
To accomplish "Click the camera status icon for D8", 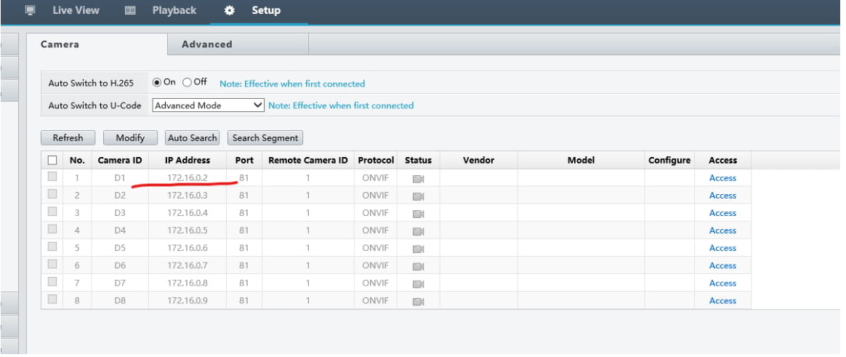I will pyautogui.click(x=418, y=301).
